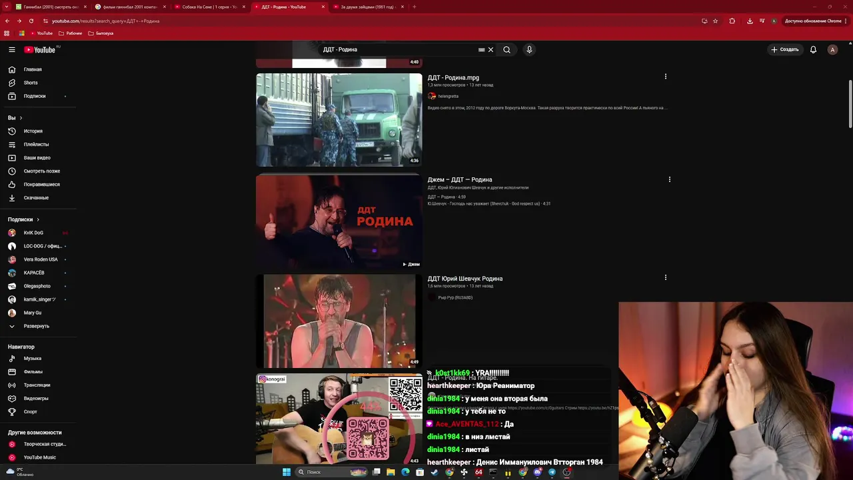
Task: Open Olegasphoto subscription channel
Action: tap(38, 286)
